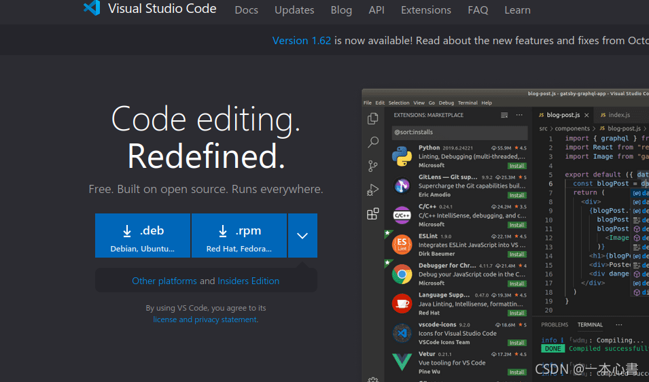Open the Source Control activity bar icon
The height and width of the screenshot is (382, 649).
coord(372,166)
